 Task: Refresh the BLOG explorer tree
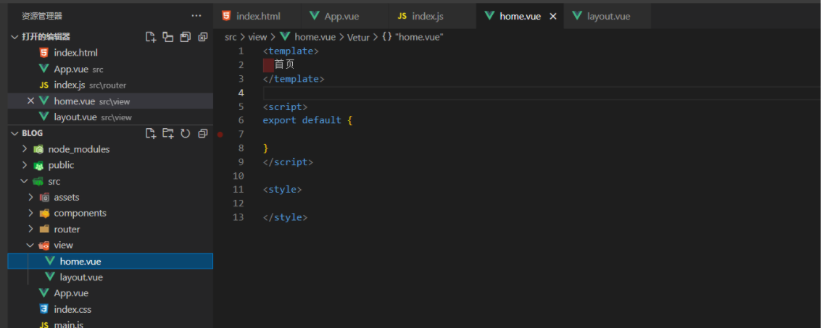click(185, 133)
